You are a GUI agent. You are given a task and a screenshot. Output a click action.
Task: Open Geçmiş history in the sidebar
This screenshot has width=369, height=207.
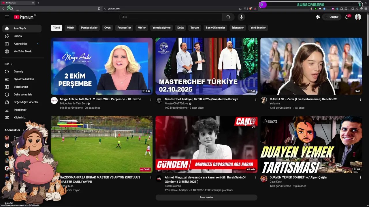pos(22,71)
